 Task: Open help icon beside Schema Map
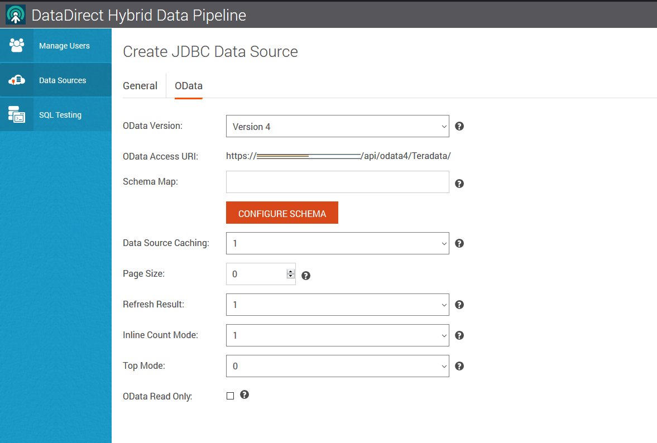[459, 184]
